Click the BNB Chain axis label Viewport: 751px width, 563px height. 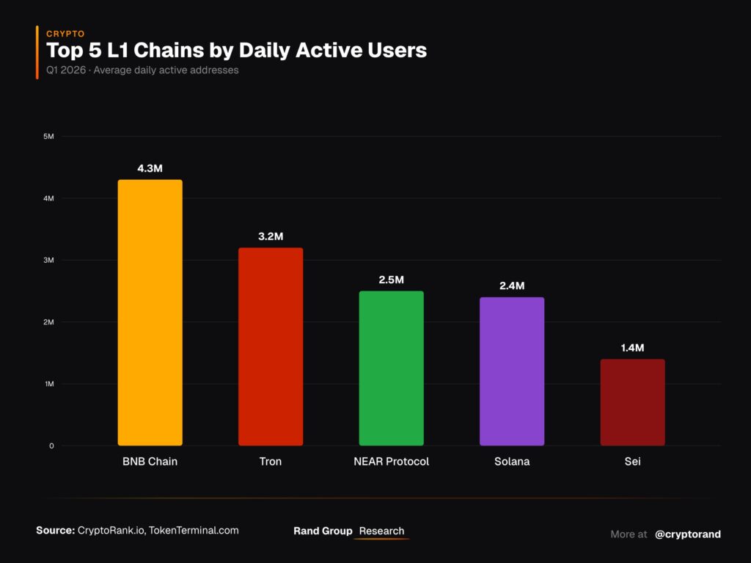pos(150,461)
